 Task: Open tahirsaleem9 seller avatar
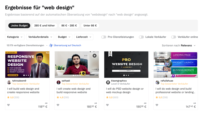9,82
